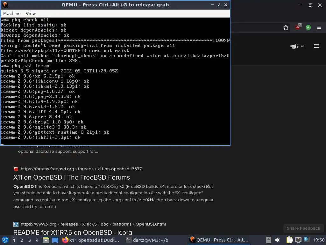Switch to workspace 2
The height and width of the screenshot is (245, 326).
[x=22, y=240]
